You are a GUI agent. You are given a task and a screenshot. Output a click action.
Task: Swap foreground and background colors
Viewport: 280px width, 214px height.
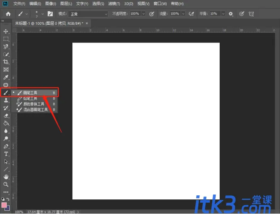click(8, 199)
